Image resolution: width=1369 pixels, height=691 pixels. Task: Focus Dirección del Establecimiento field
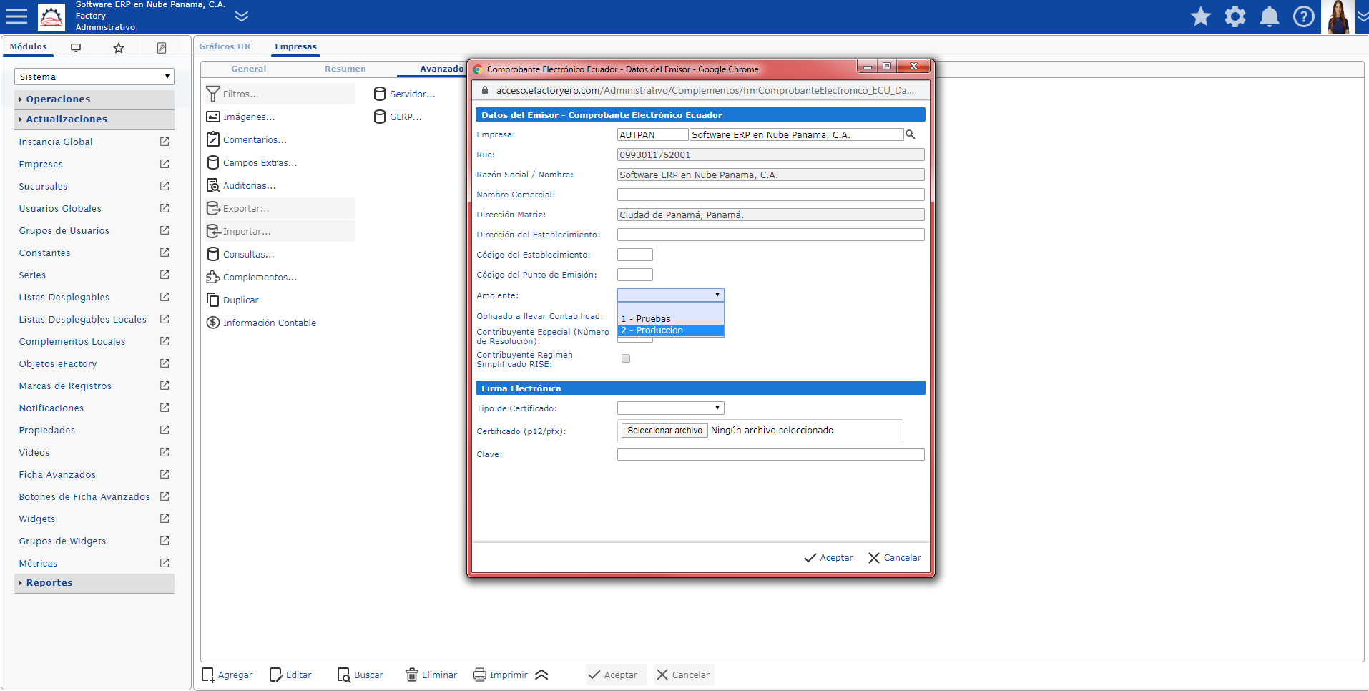[770, 235]
